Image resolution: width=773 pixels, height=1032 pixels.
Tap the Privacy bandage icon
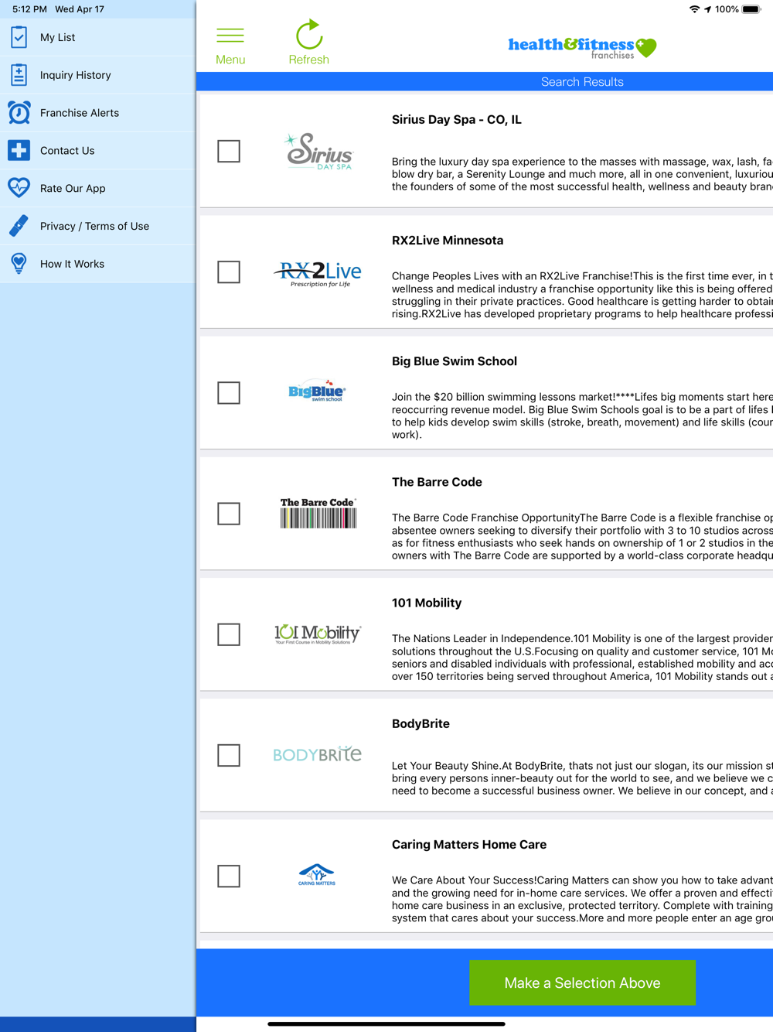19,226
